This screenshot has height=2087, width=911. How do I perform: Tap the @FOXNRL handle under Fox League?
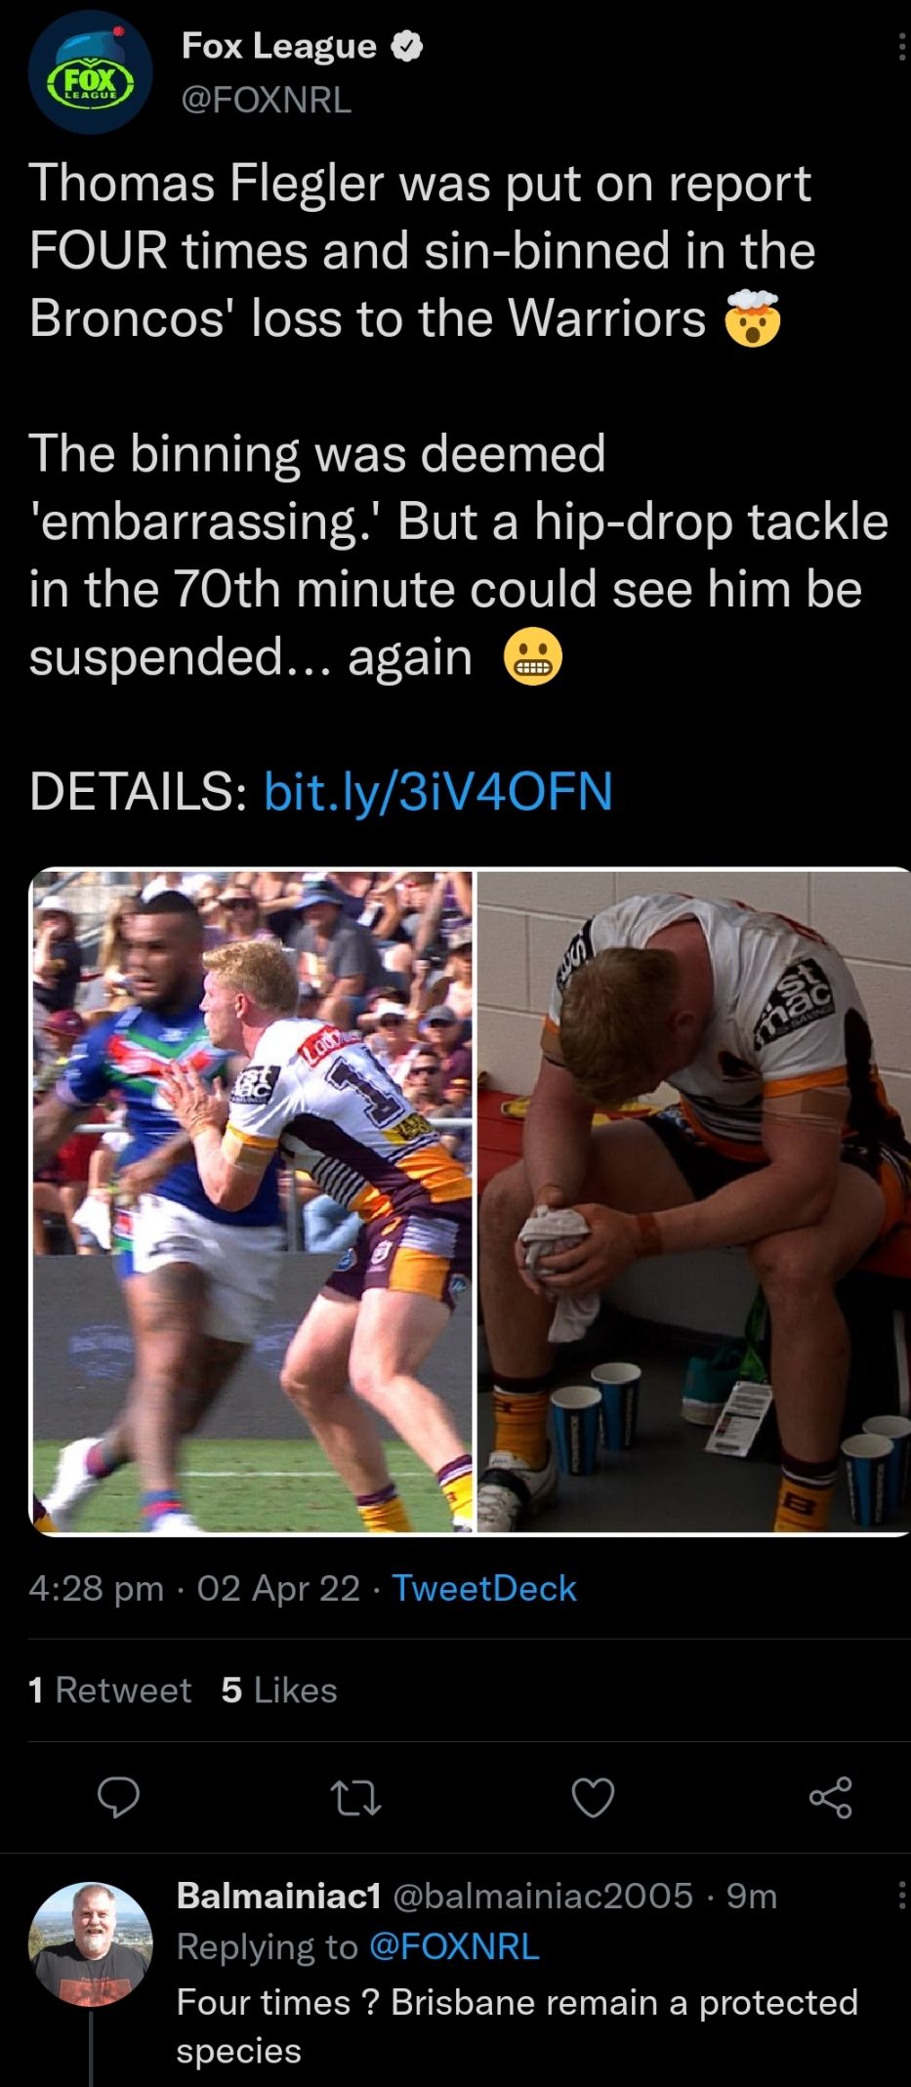tap(267, 100)
